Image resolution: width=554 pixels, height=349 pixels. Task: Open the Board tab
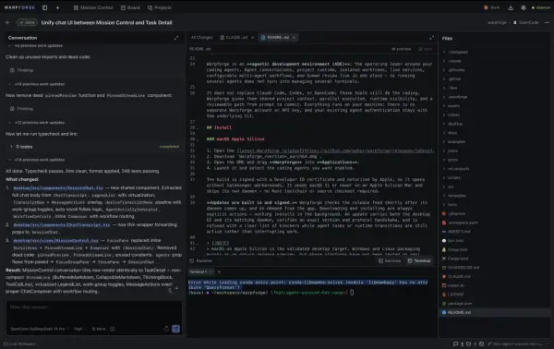point(130,7)
